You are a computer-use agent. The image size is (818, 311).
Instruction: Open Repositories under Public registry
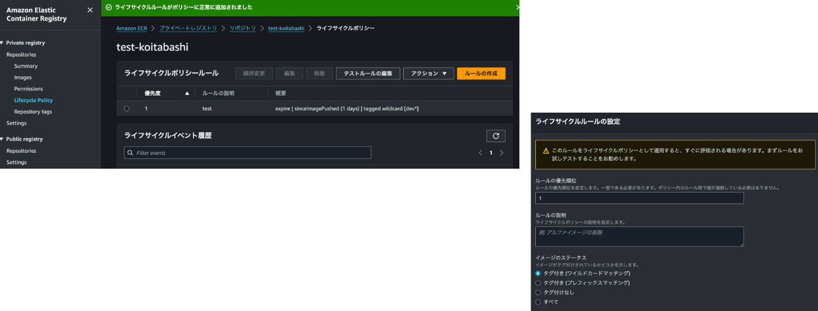pyautogui.click(x=21, y=151)
